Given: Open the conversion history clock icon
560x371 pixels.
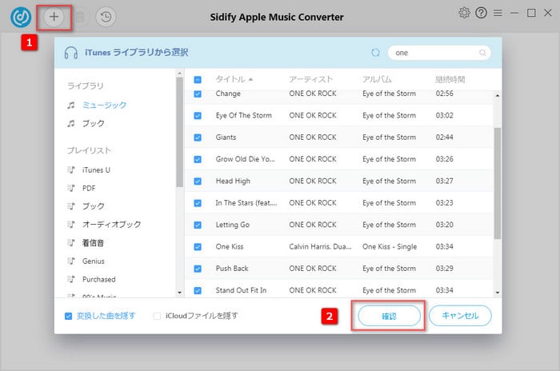Looking at the screenshot, I should click(106, 17).
